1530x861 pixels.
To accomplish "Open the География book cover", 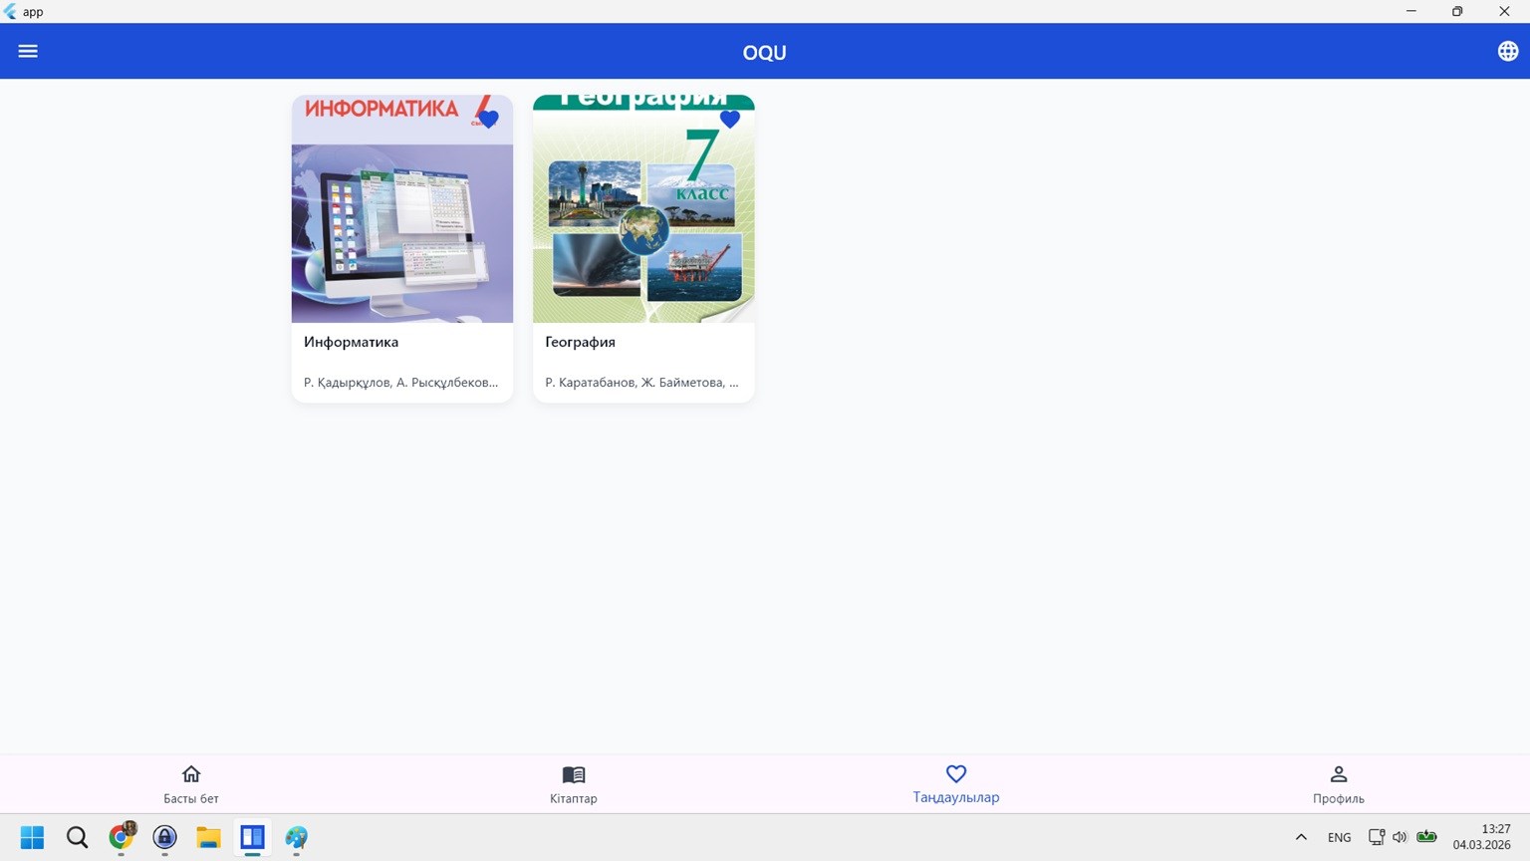I will 643,209.
